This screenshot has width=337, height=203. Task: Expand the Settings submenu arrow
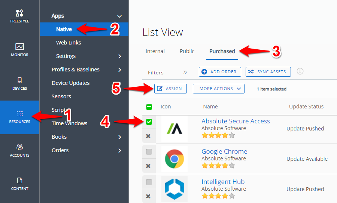[x=120, y=56]
